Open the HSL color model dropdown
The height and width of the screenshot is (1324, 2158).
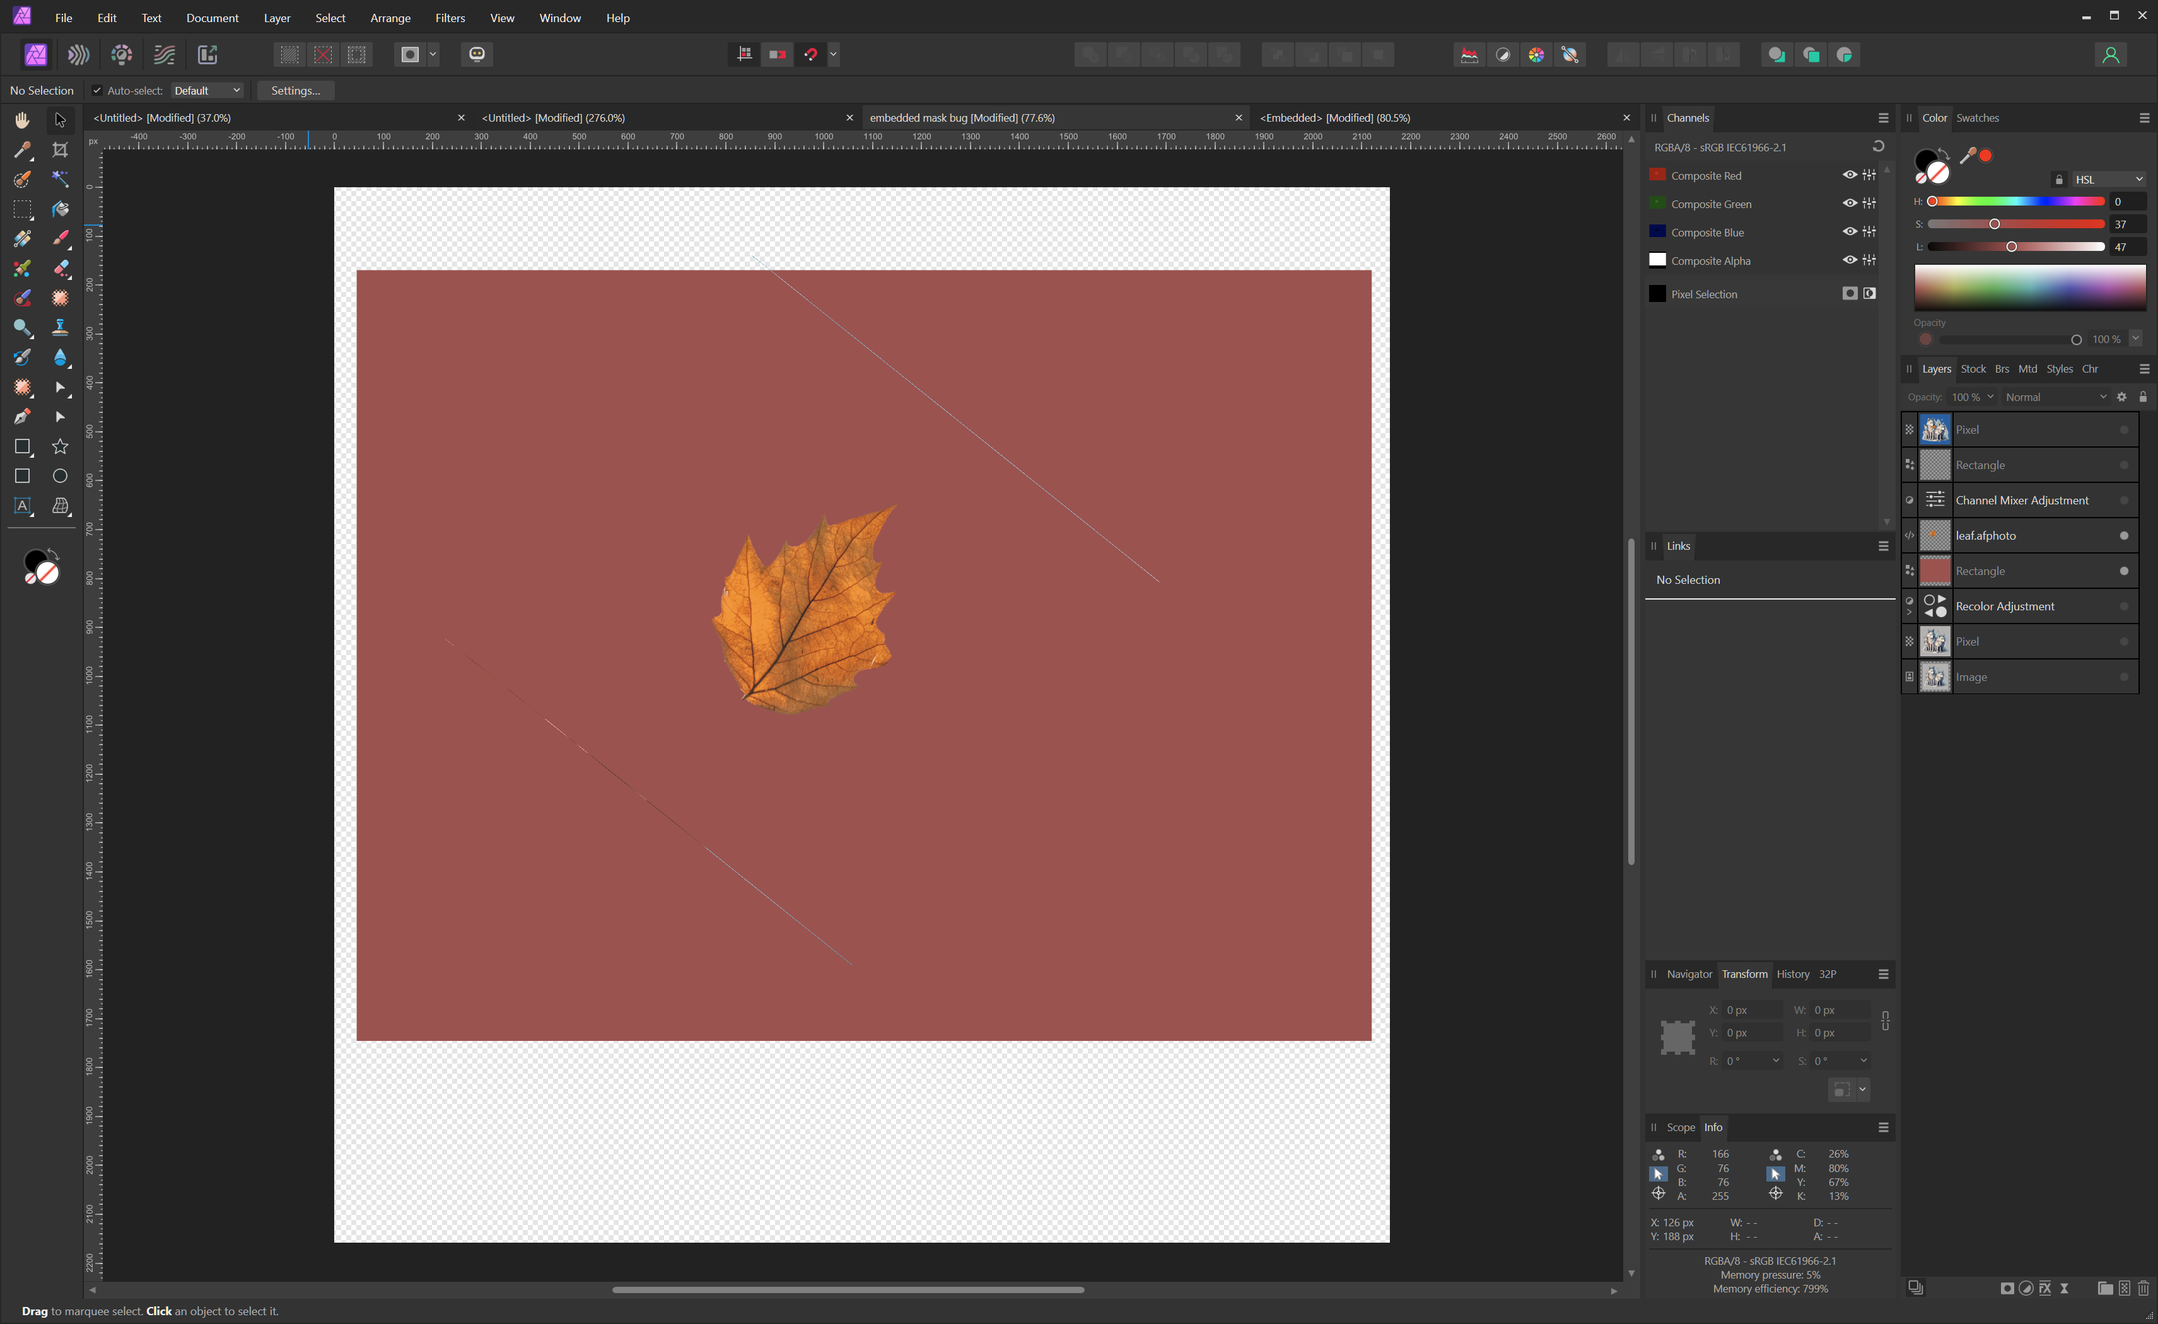click(2108, 180)
